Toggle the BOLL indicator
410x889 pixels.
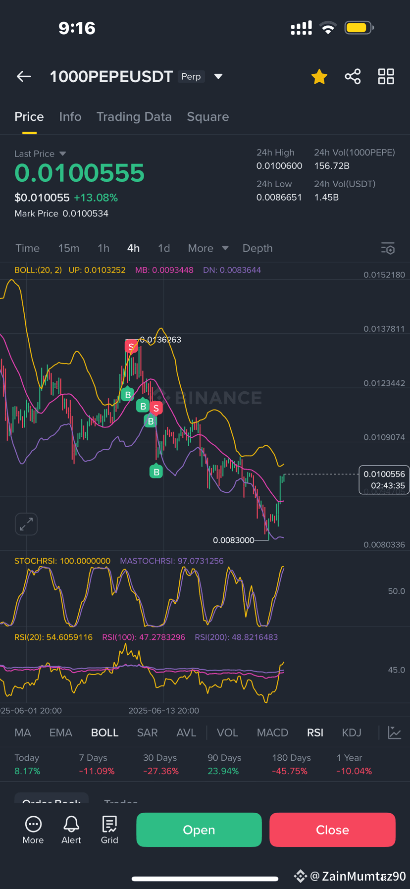(x=105, y=732)
